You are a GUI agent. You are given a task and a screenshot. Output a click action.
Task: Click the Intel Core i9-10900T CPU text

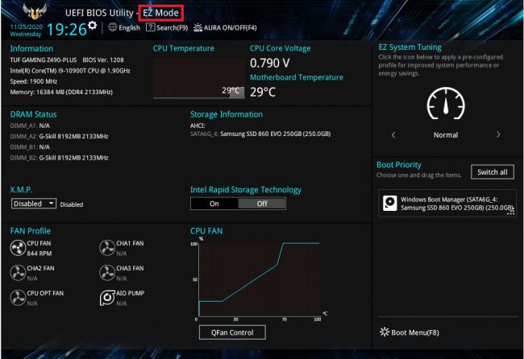(70, 71)
